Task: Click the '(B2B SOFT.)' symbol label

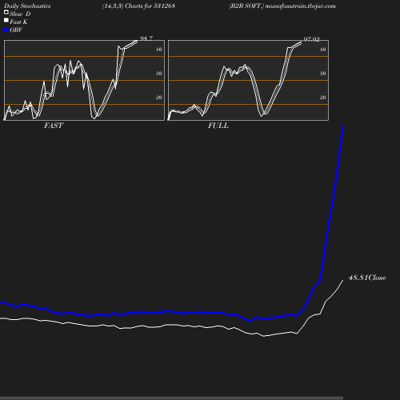Action: coord(246,6)
